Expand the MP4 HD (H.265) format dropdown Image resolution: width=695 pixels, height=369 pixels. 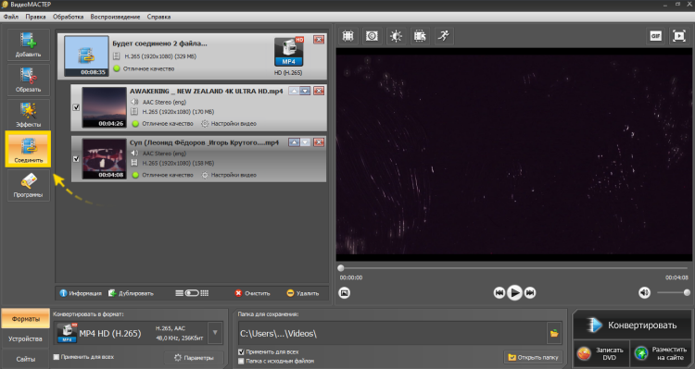coord(215,333)
